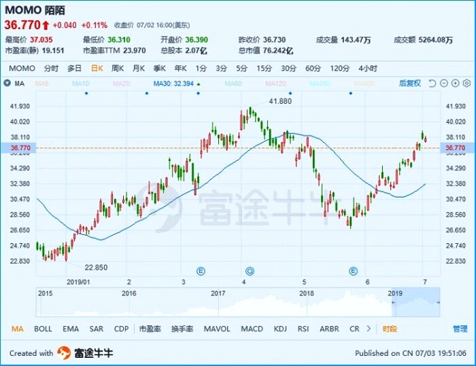Toggle MA5 moving average line

(42, 84)
